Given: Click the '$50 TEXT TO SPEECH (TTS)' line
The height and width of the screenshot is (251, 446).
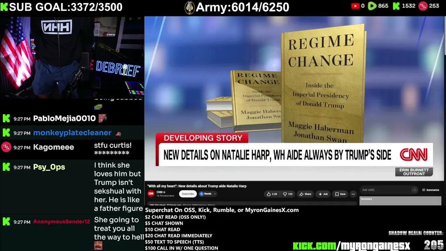Looking at the screenshot, I should point(174,242).
